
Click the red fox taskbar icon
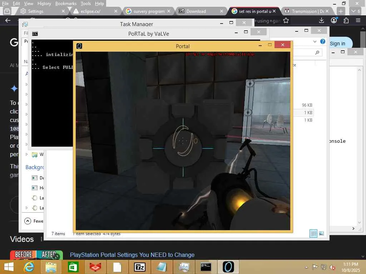tap(95, 267)
